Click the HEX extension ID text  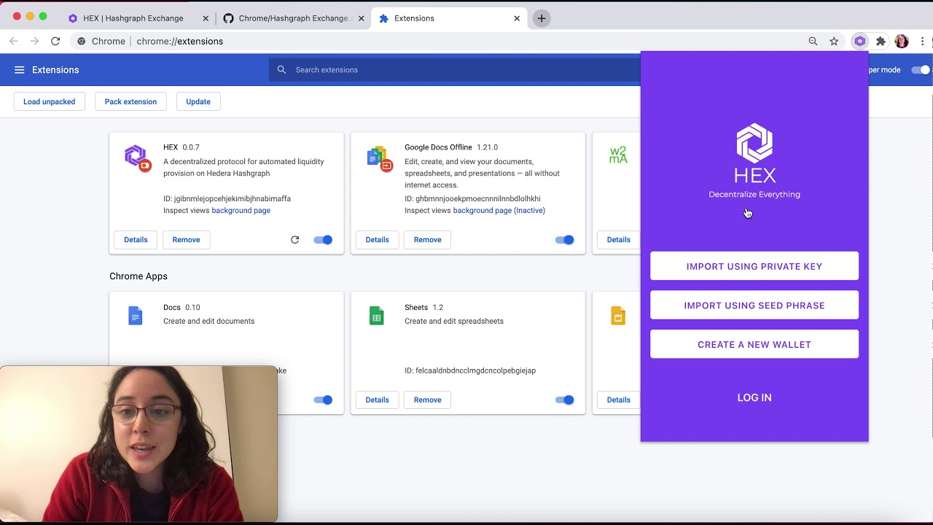point(227,199)
